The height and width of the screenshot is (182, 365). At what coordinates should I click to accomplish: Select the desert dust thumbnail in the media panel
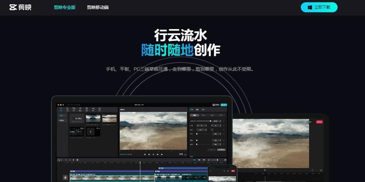pyautogui.click(x=109, y=118)
